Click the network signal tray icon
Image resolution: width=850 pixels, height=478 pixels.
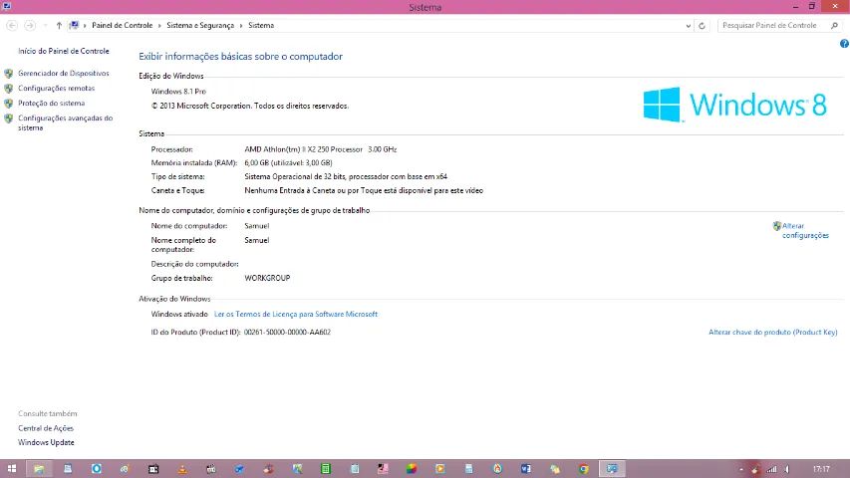pyautogui.click(x=771, y=469)
